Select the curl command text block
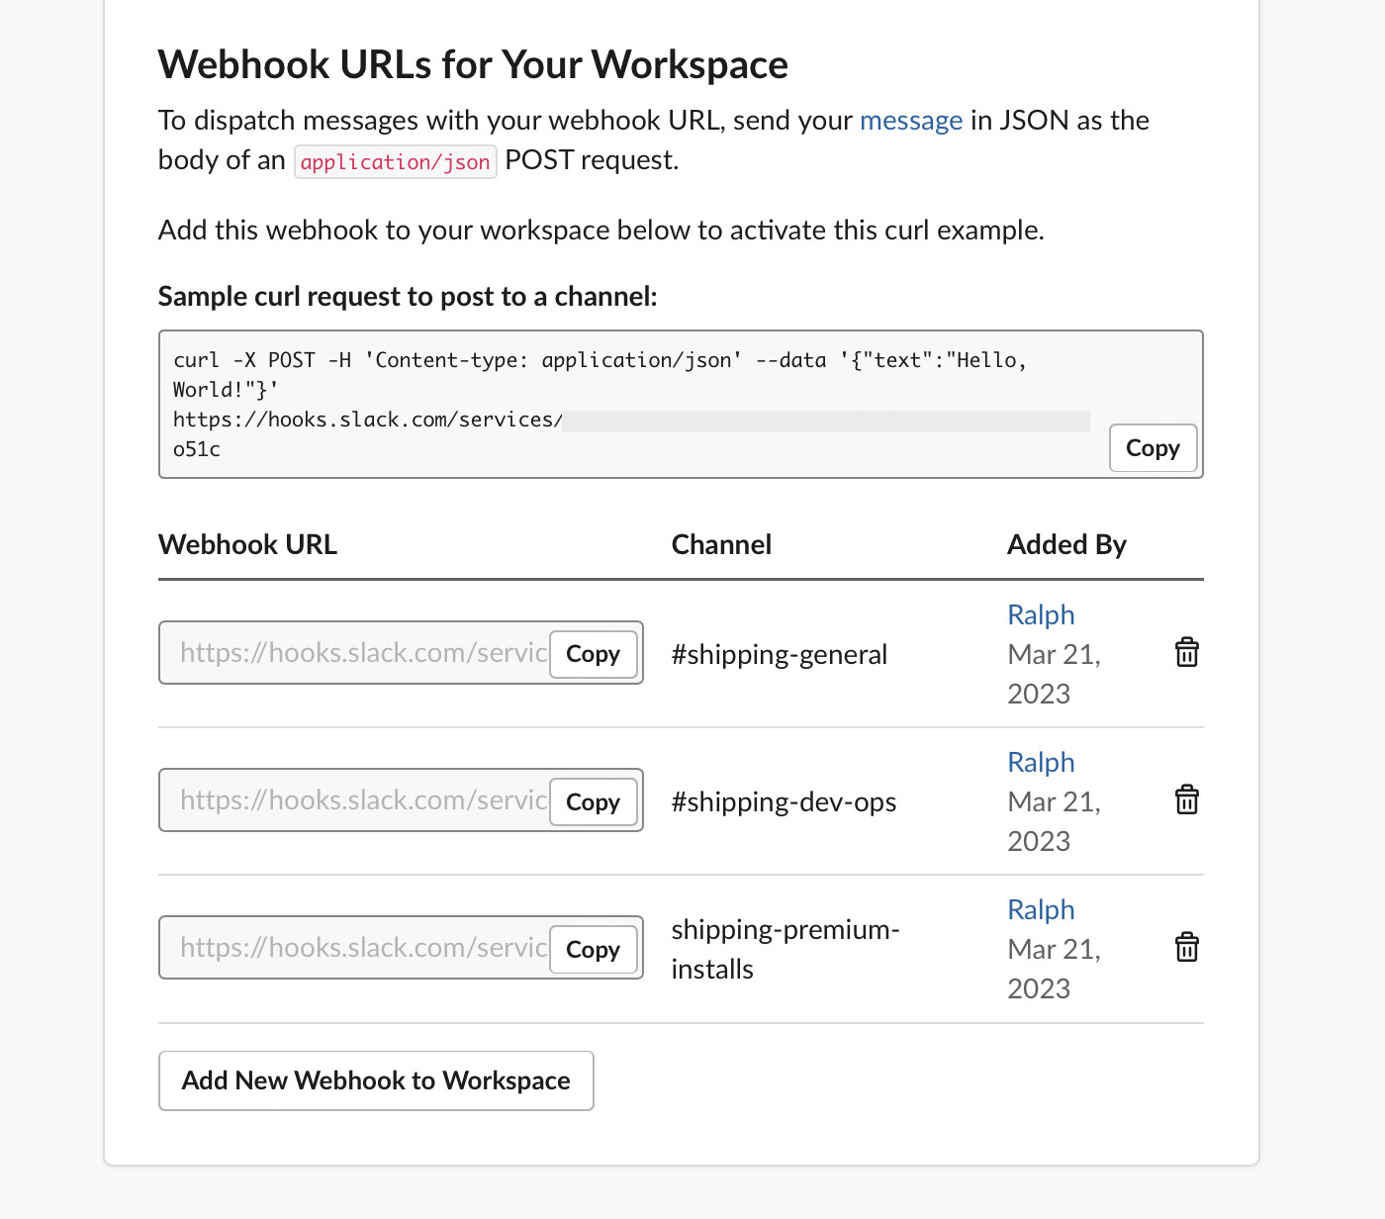The image size is (1385, 1219). [594, 389]
